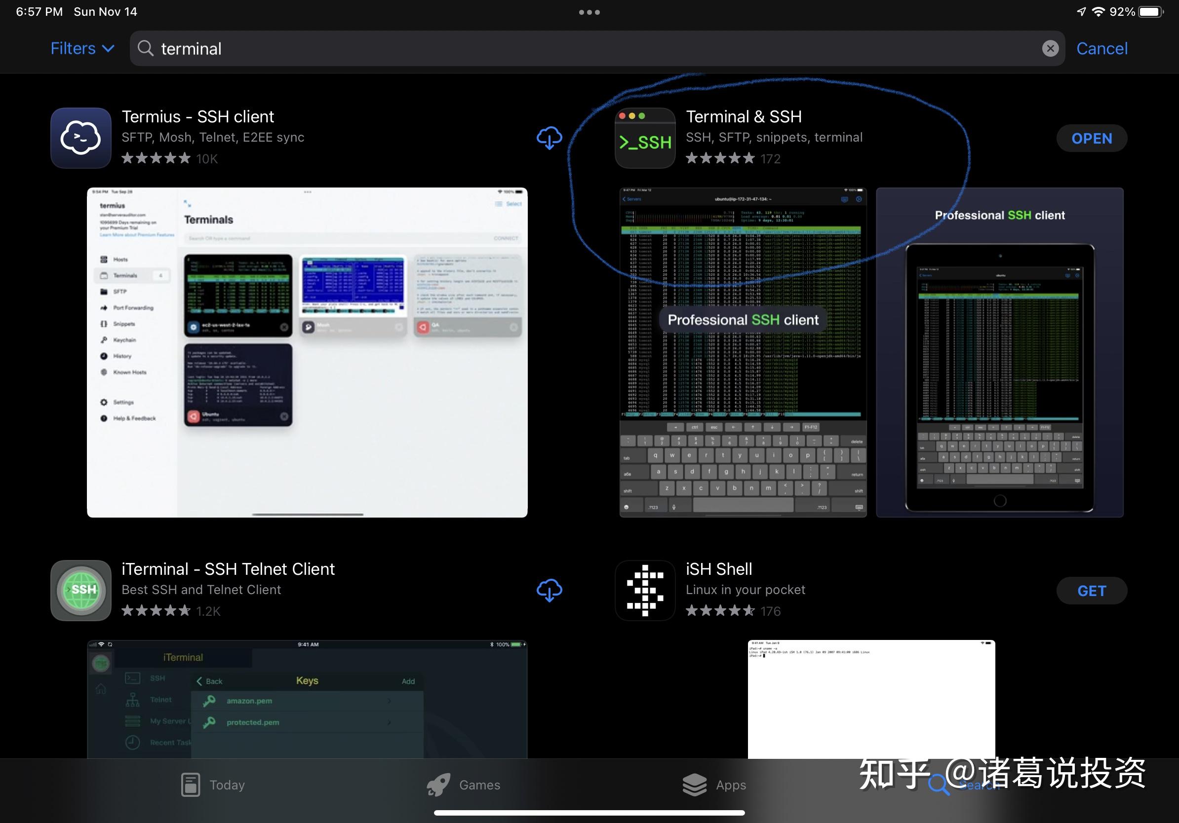This screenshot has width=1179, height=823.
Task: Cancel the current search
Action: pos(1102,48)
